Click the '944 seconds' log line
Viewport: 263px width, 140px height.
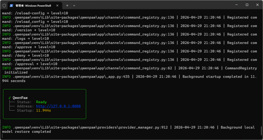coord(14,81)
